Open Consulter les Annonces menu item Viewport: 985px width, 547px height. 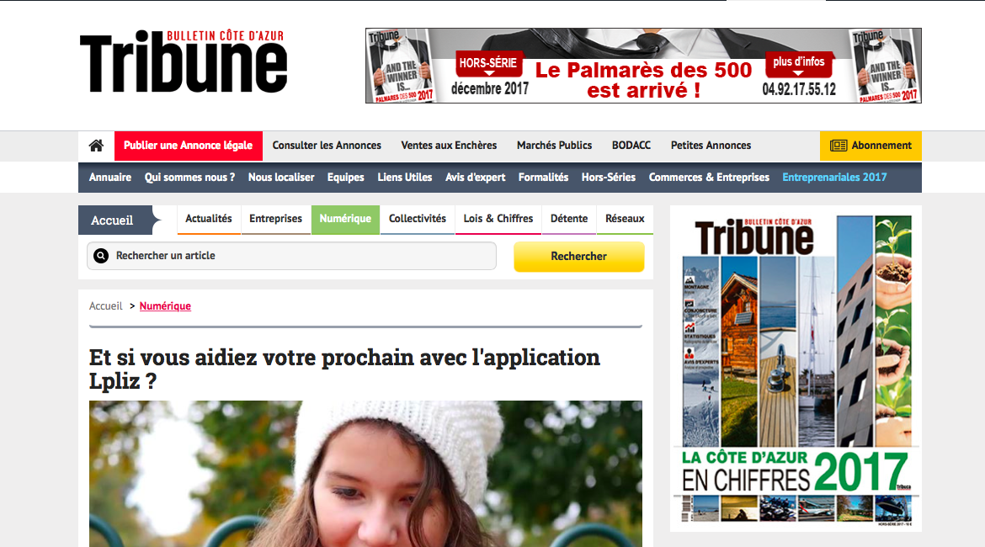click(327, 146)
